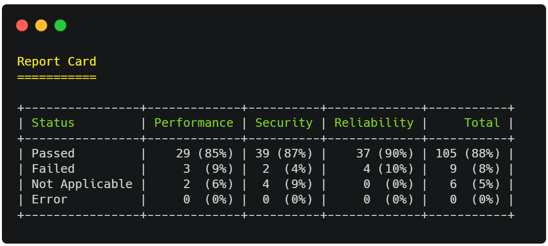Viewport: 548px width, 246px height.
Task: Click the Failed row label
Action: point(53,169)
